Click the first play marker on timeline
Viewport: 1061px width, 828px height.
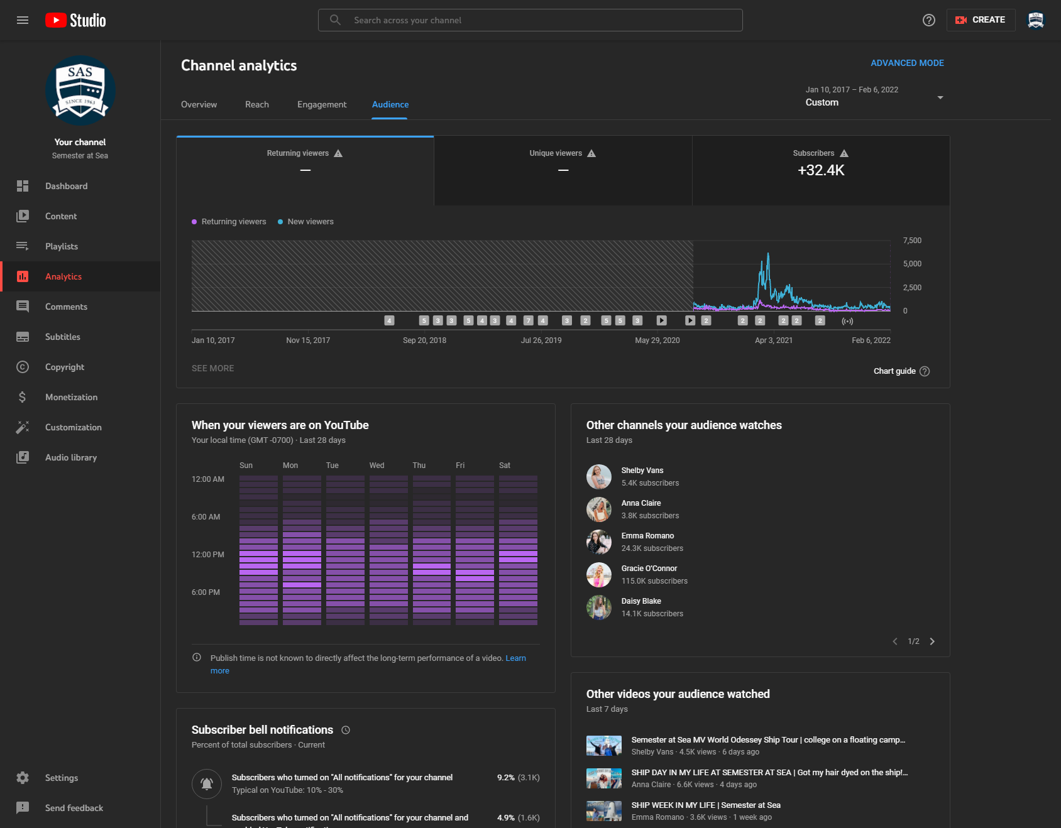pos(661,320)
